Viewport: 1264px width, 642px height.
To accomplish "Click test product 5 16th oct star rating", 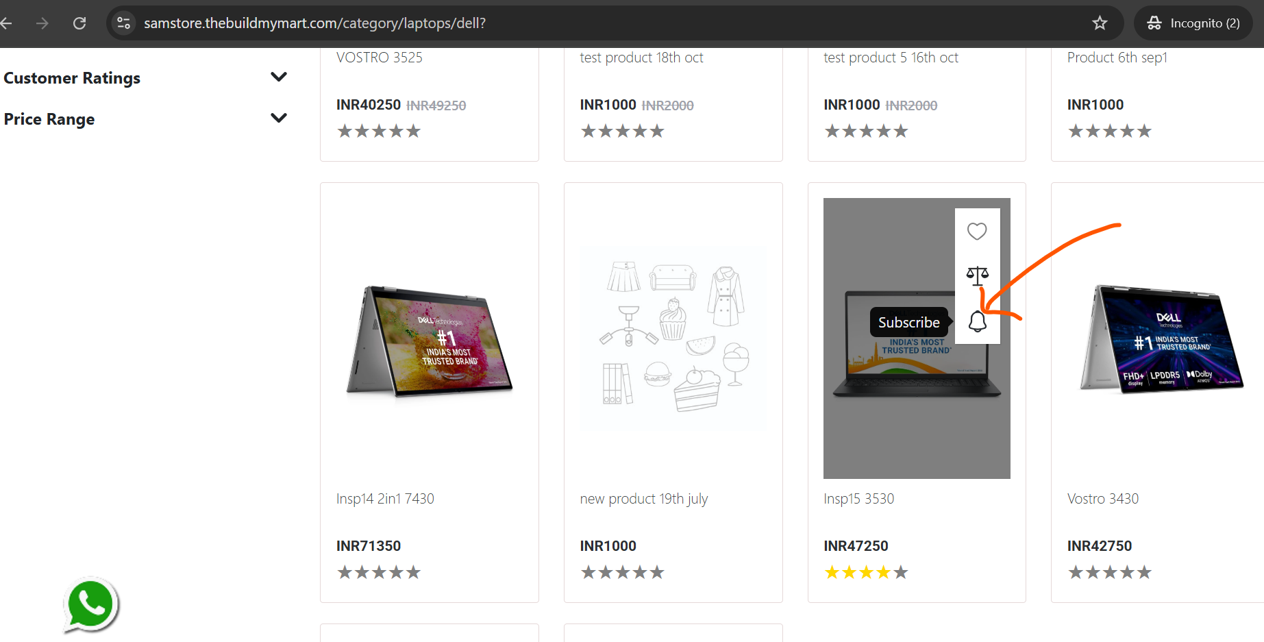I will pos(867,131).
